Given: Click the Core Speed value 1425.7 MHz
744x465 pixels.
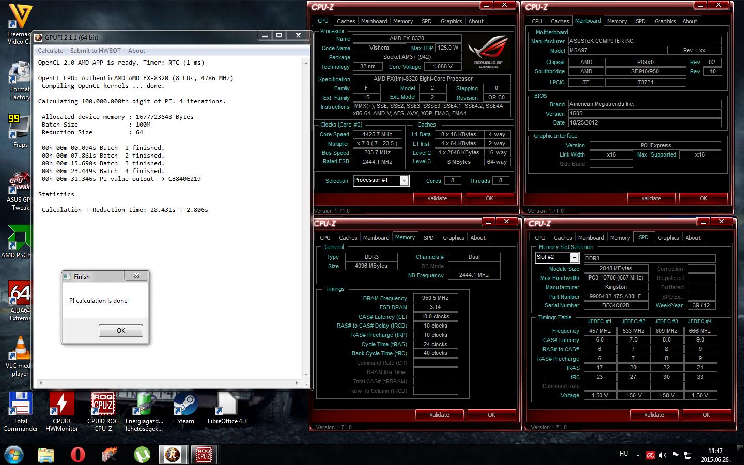Looking at the screenshot, I should coord(378,134).
